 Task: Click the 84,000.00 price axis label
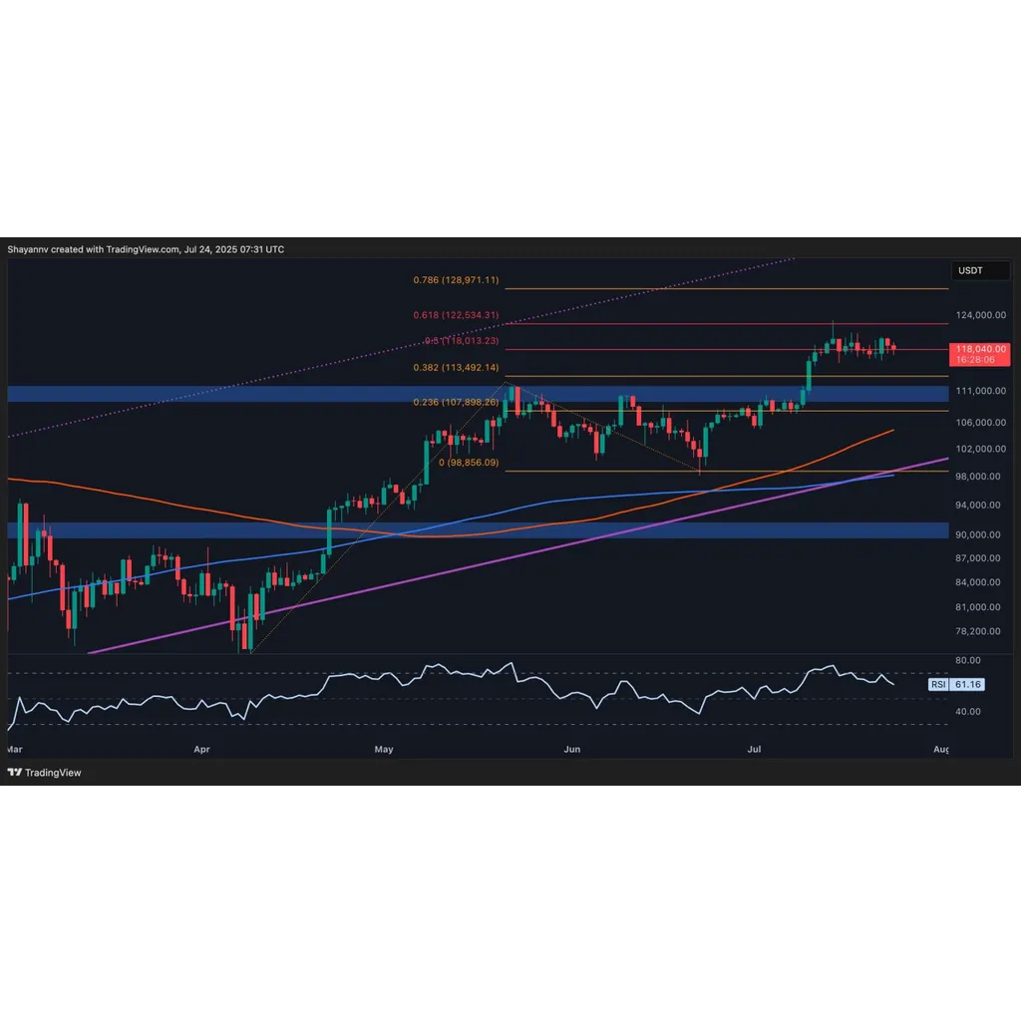click(x=978, y=582)
